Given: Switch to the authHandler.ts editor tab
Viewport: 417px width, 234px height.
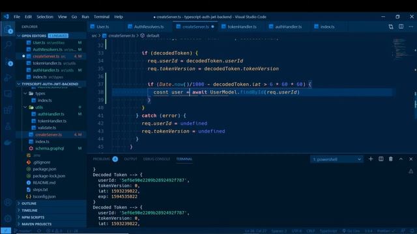Looking at the screenshot, I should 288,27.
